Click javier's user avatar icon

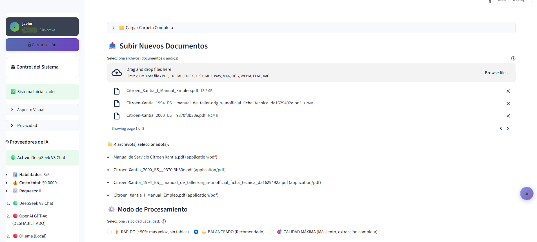pyautogui.click(x=15, y=27)
